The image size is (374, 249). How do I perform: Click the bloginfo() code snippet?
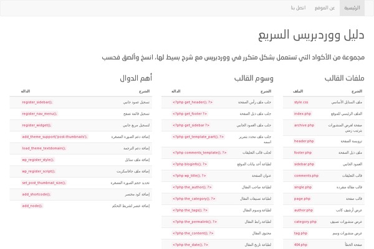click(190, 164)
